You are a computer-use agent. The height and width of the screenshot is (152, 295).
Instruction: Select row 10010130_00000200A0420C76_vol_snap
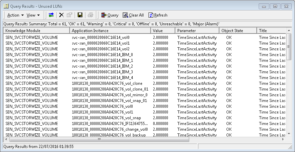coord(145,118)
